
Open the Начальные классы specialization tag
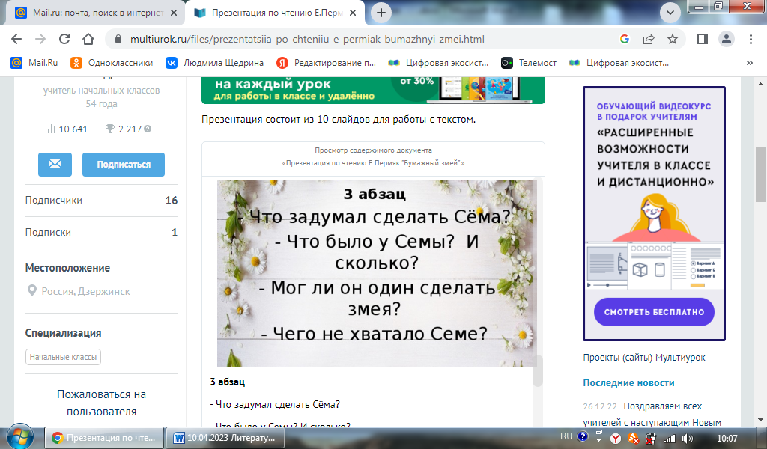(63, 357)
